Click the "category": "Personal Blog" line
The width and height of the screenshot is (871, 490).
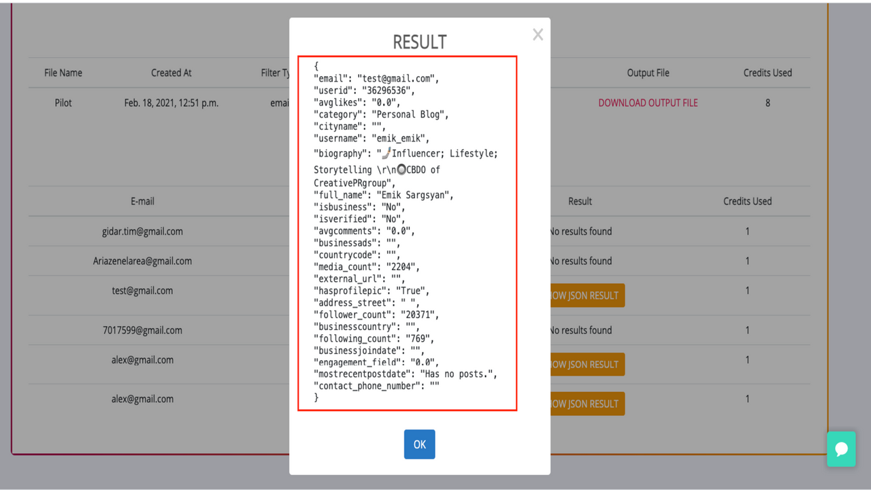click(x=381, y=115)
